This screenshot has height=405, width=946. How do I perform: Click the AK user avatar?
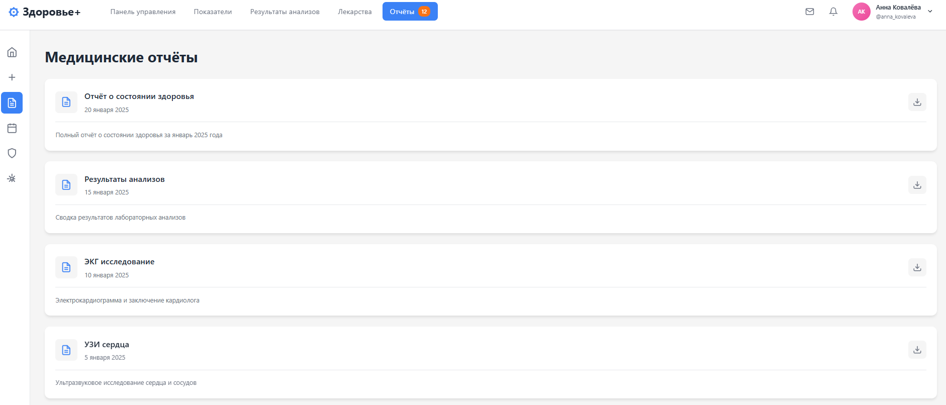(862, 12)
